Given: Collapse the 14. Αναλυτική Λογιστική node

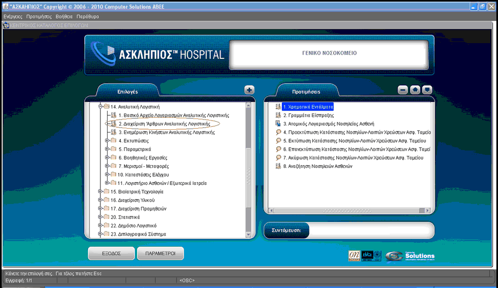Looking at the screenshot, I should (100, 106).
